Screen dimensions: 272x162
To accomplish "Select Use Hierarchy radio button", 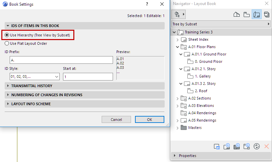I will pos(7,35).
